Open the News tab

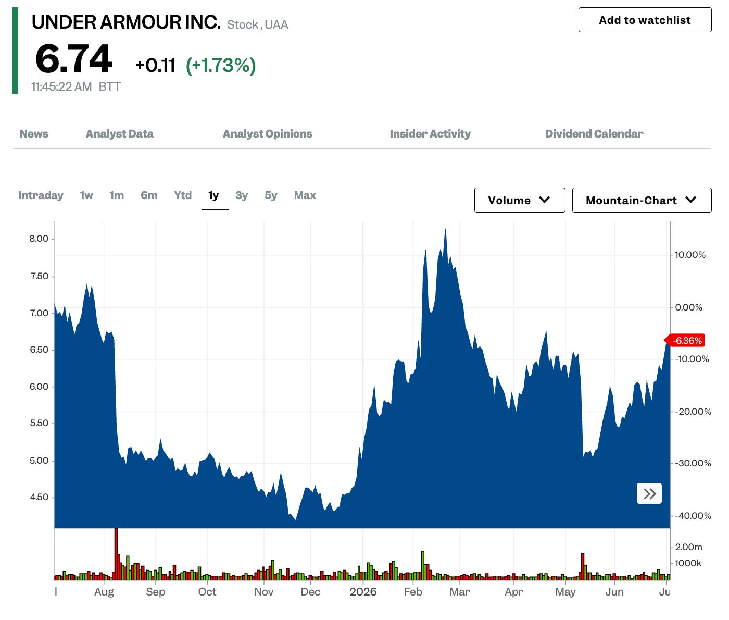(x=34, y=134)
